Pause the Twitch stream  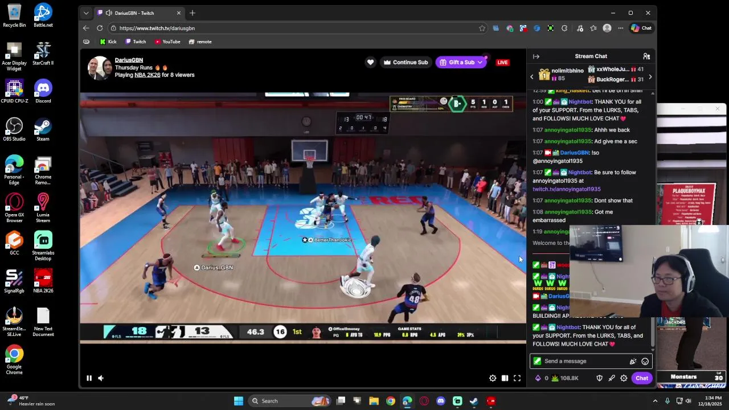pyautogui.click(x=89, y=378)
